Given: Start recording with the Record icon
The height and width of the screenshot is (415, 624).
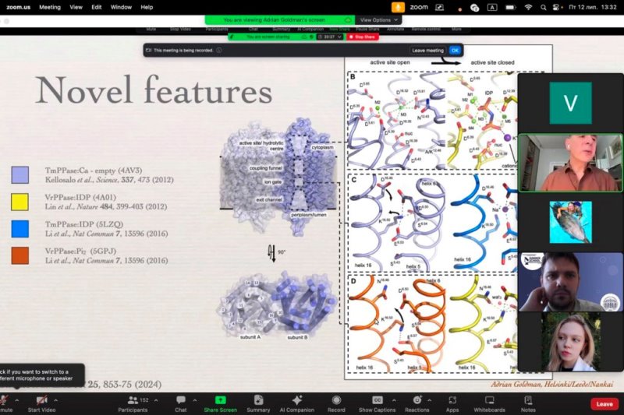Looking at the screenshot, I should [336, 400].
